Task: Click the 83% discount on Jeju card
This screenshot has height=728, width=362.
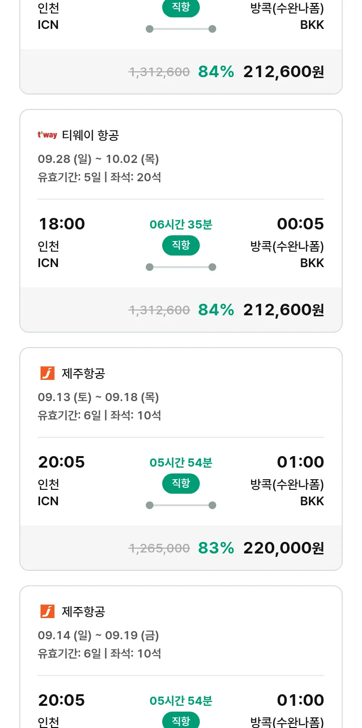Action: 216,548
